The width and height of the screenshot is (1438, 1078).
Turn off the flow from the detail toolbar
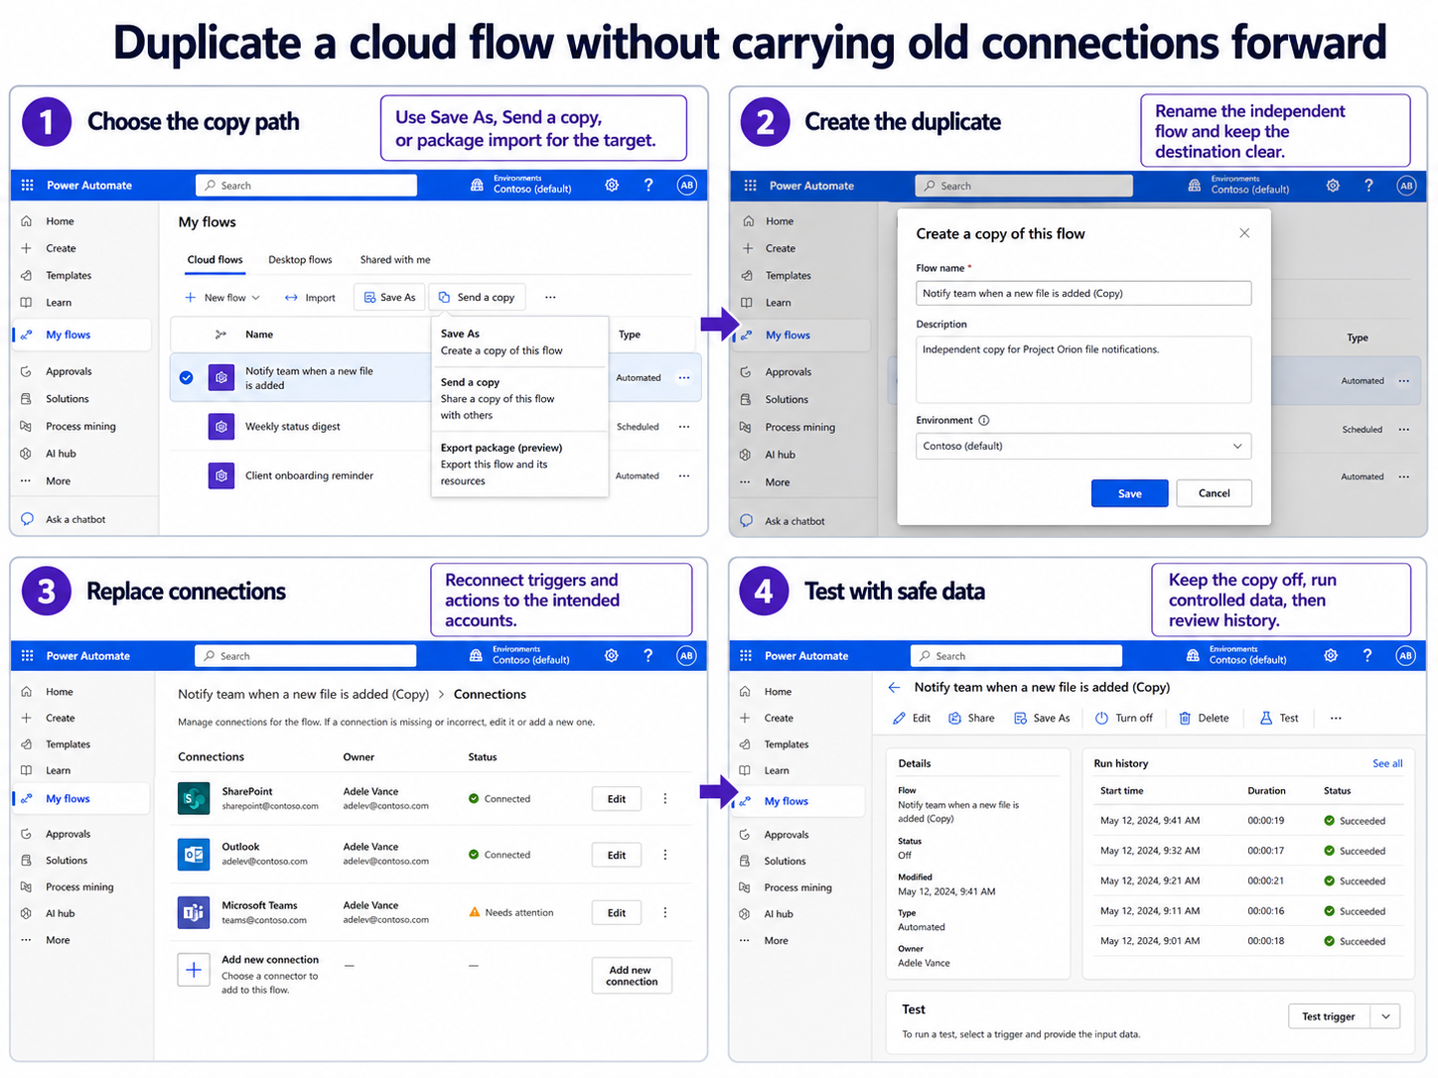[1124, 718]
